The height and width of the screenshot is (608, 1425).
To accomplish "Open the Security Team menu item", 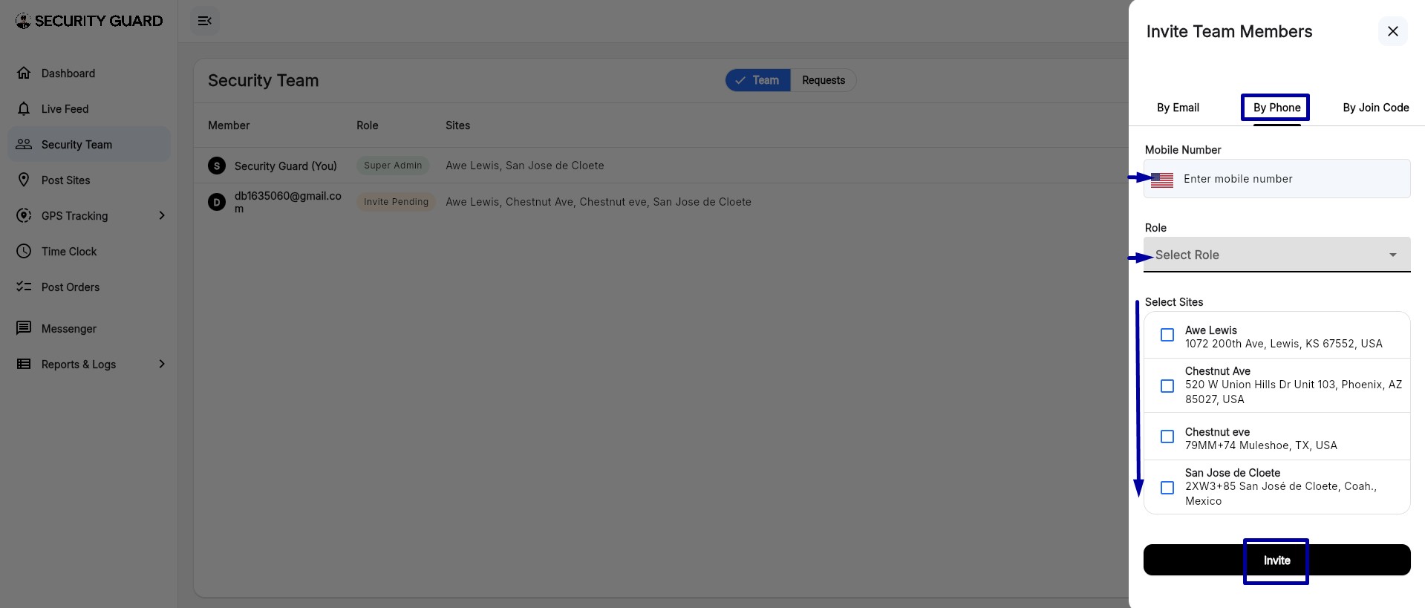I will click(x=89, y=144).
